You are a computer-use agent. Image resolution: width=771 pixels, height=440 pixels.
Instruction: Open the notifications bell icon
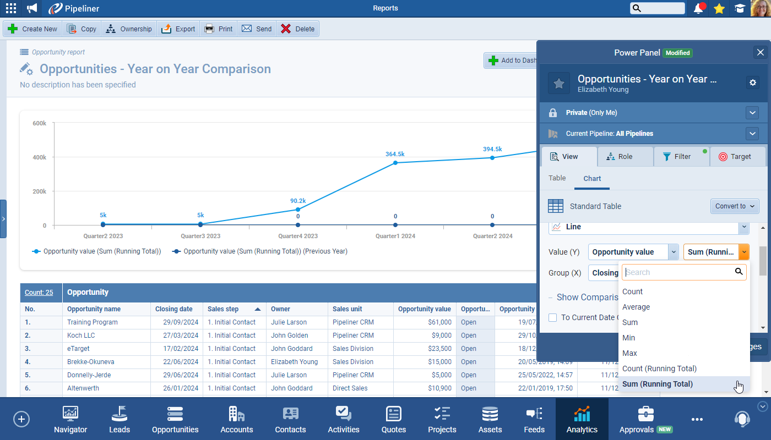[699, 8]
